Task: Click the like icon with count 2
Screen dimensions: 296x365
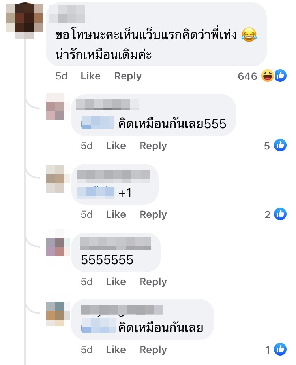Action: [x=280, y=214]
